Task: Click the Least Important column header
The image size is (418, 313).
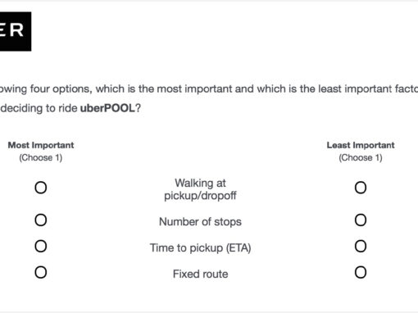Action: tap(361, 145)
